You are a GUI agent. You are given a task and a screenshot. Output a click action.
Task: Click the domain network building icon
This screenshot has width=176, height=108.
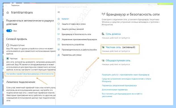click(103, 34)
